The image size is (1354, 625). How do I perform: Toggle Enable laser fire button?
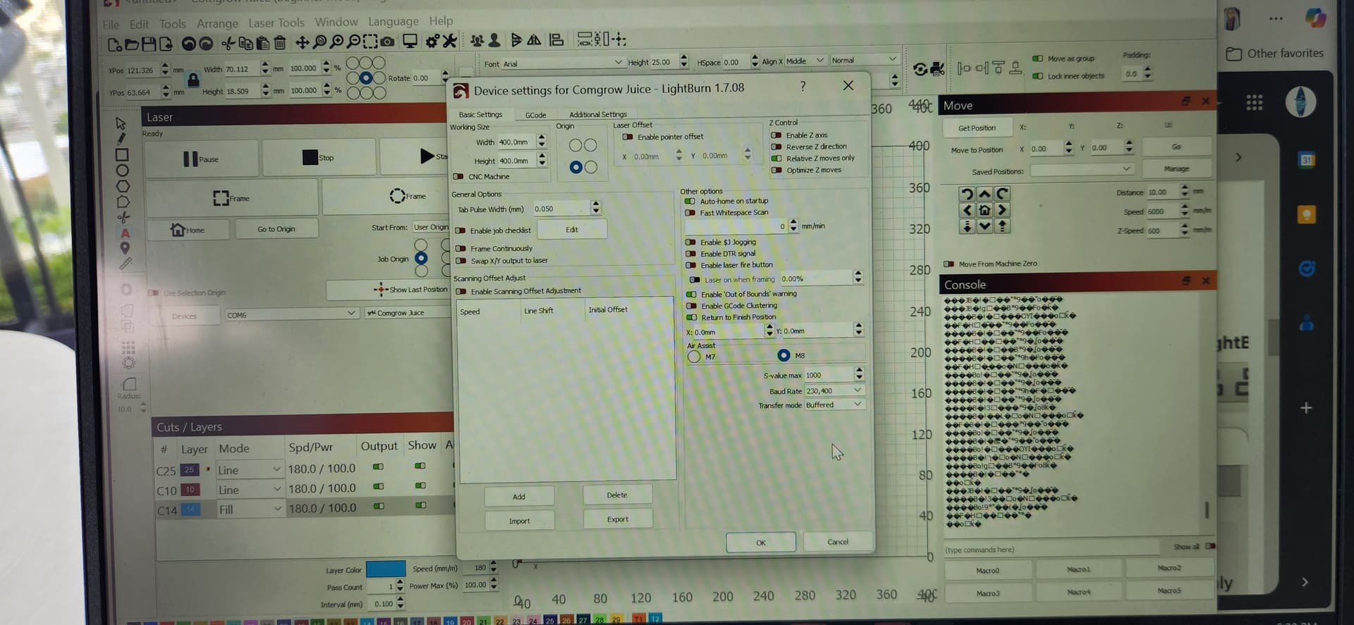coord(690,265)
